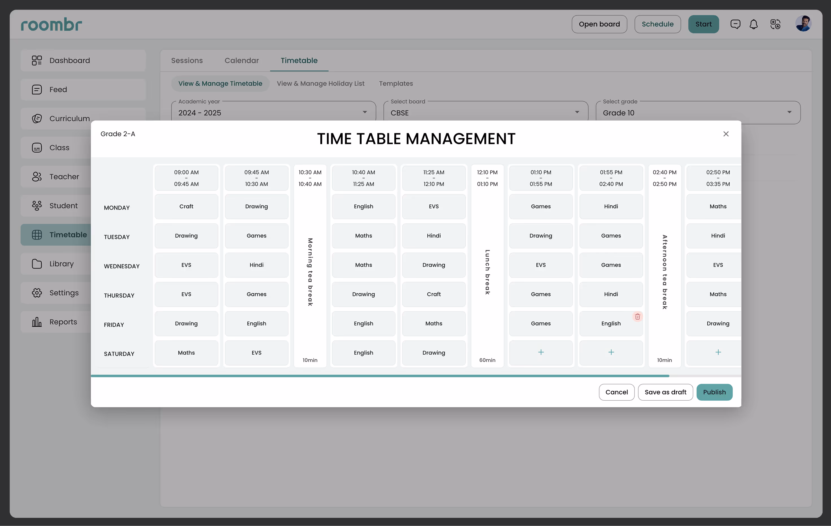Open View & Manage Holiday List
This screenshot has width=831, height=526.
[x=320, y=84]
